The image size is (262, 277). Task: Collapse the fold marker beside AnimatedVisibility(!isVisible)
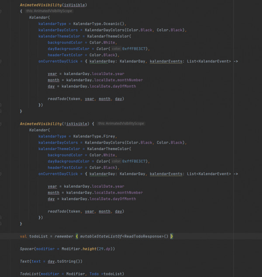(1, 124)
